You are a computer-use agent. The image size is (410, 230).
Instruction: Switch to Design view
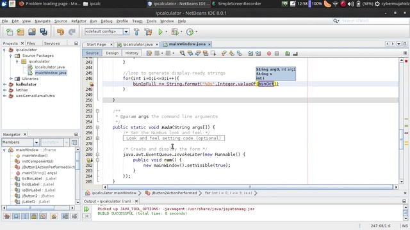(x=112, y=53)
